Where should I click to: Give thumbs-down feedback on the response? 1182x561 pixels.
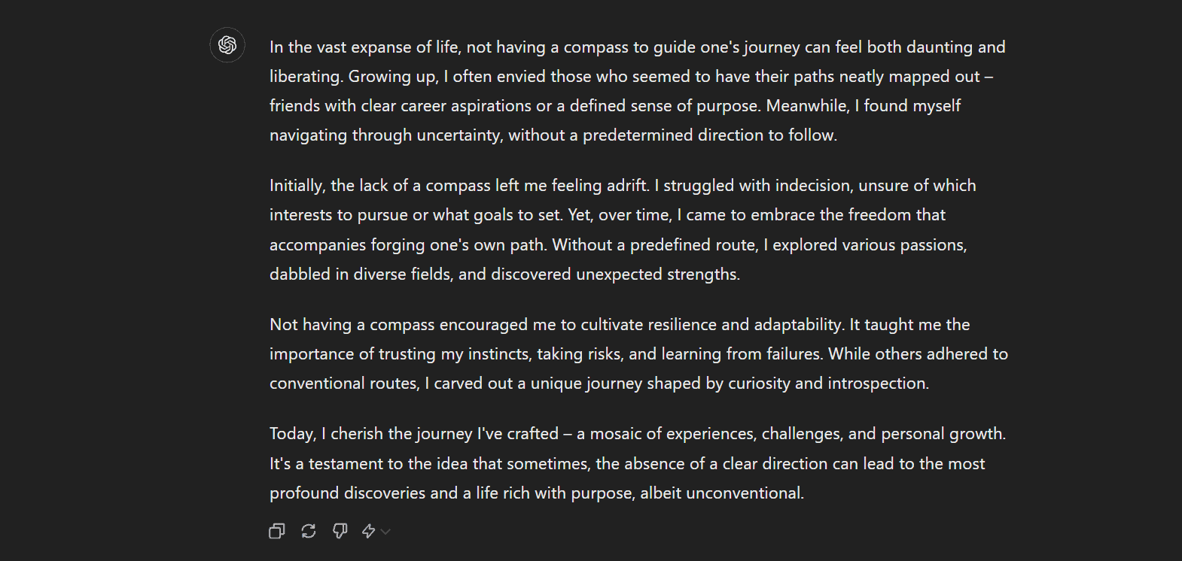[x=340, y=532]
